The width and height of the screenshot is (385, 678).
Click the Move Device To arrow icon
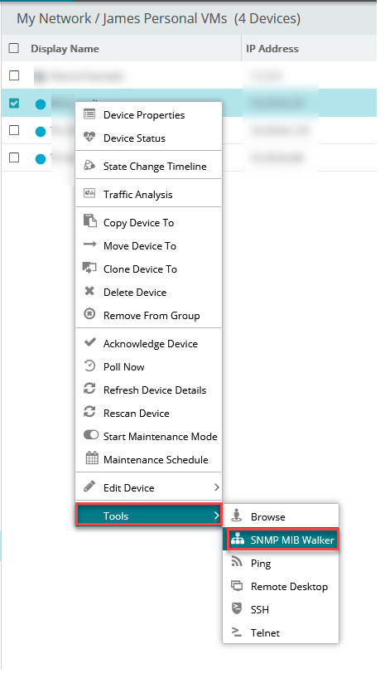pyautogui.click(x=89, y=245)
